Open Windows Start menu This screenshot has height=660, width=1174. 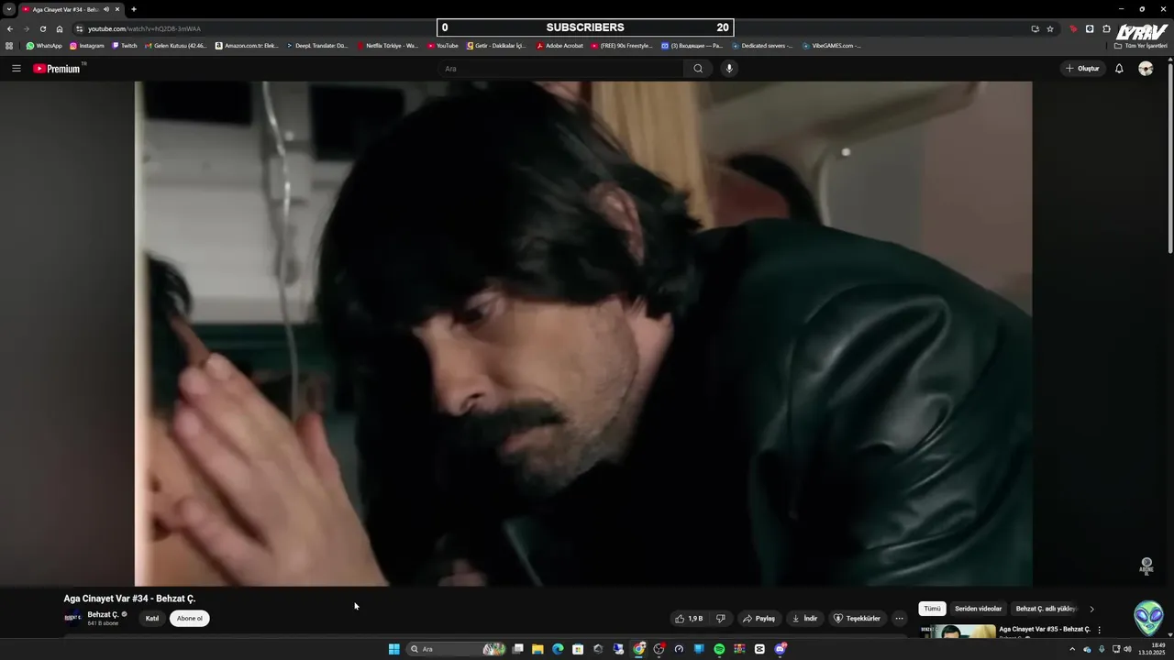pos(393,649)
